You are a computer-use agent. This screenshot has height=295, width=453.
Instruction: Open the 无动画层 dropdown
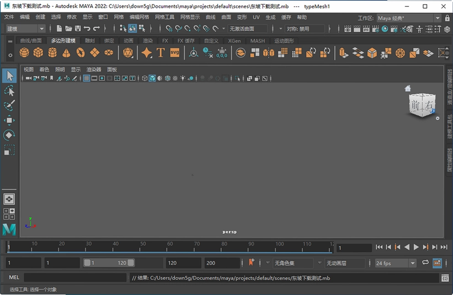(x=345, y=263)
